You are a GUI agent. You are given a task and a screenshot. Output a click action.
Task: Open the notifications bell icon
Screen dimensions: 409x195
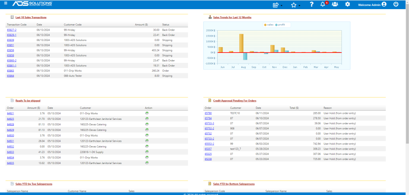323,4
